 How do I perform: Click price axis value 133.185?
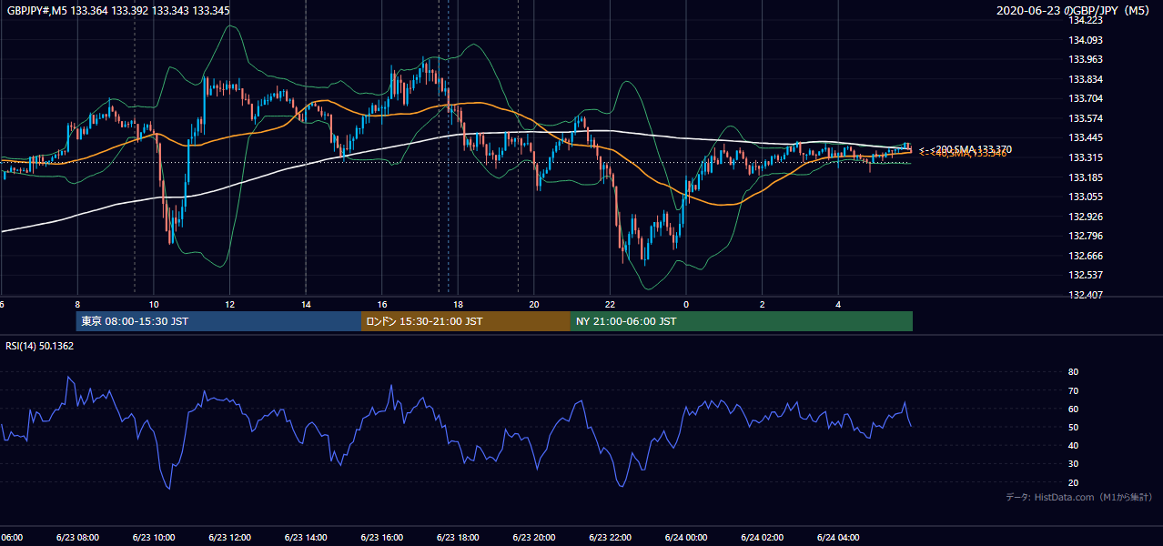1087,177
